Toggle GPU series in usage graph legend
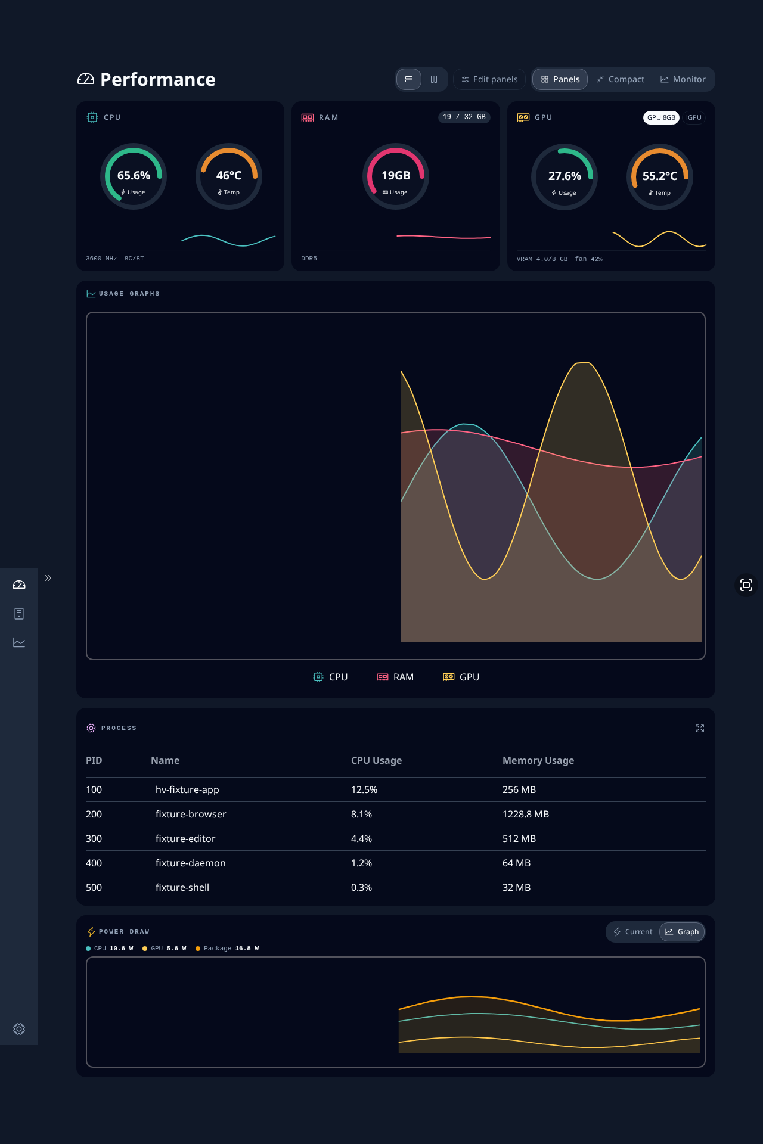This screenshot has width=763, height=1144. tap(461, 677)
